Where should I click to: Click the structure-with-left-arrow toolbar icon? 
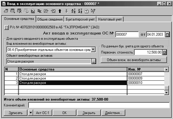point(46,11)
